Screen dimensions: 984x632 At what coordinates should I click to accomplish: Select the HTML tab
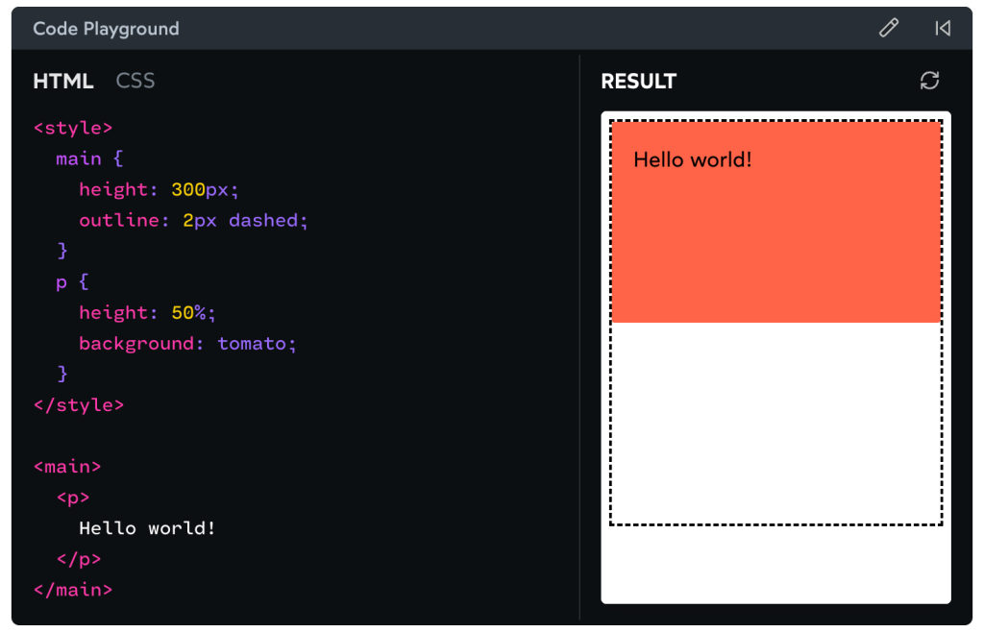pyautogui.click(x=63, y=81)
